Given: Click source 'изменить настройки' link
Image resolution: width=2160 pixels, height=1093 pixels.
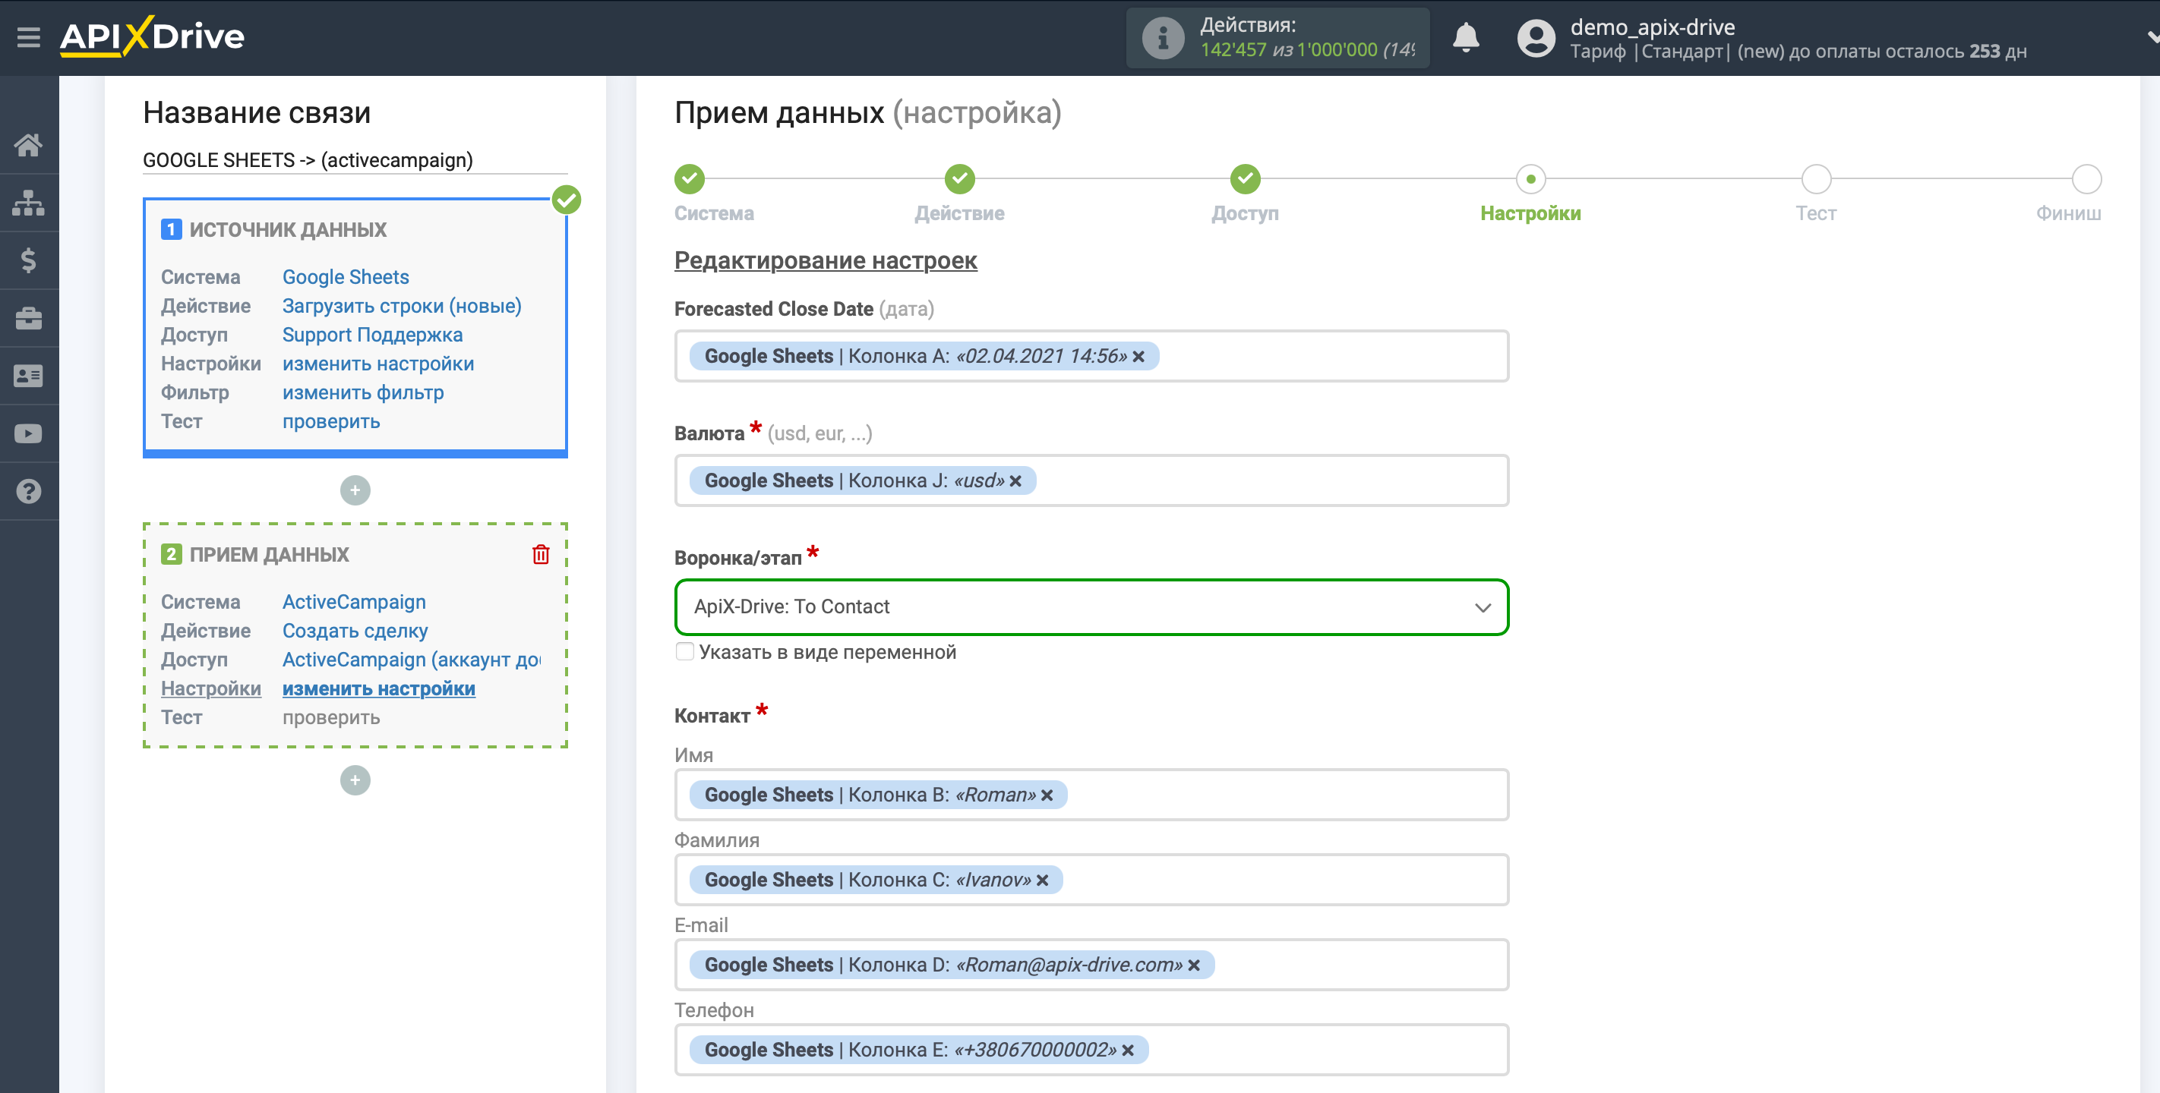Looking at the screenshot, I should (378, 364).
